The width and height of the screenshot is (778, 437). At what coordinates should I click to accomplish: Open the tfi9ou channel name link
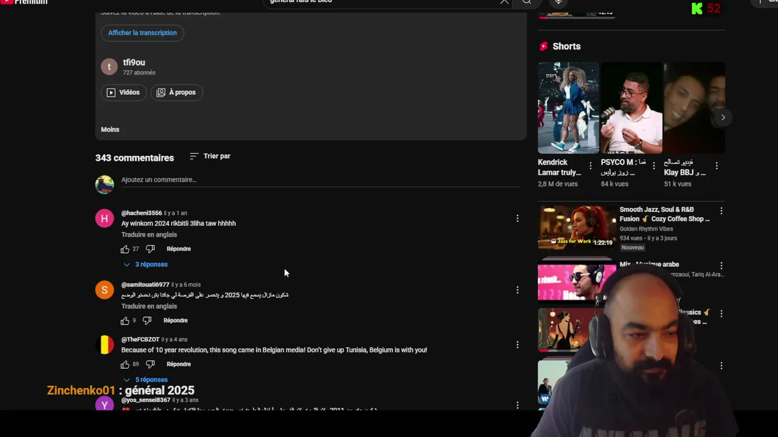(x=134, y=63)
